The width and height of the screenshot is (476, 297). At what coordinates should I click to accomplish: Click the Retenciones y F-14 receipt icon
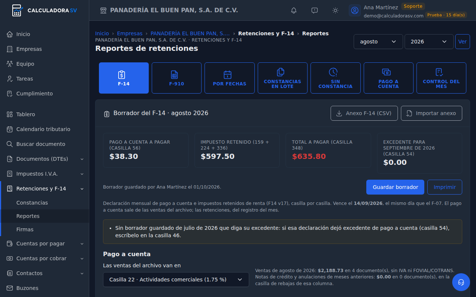coord(10,189)
